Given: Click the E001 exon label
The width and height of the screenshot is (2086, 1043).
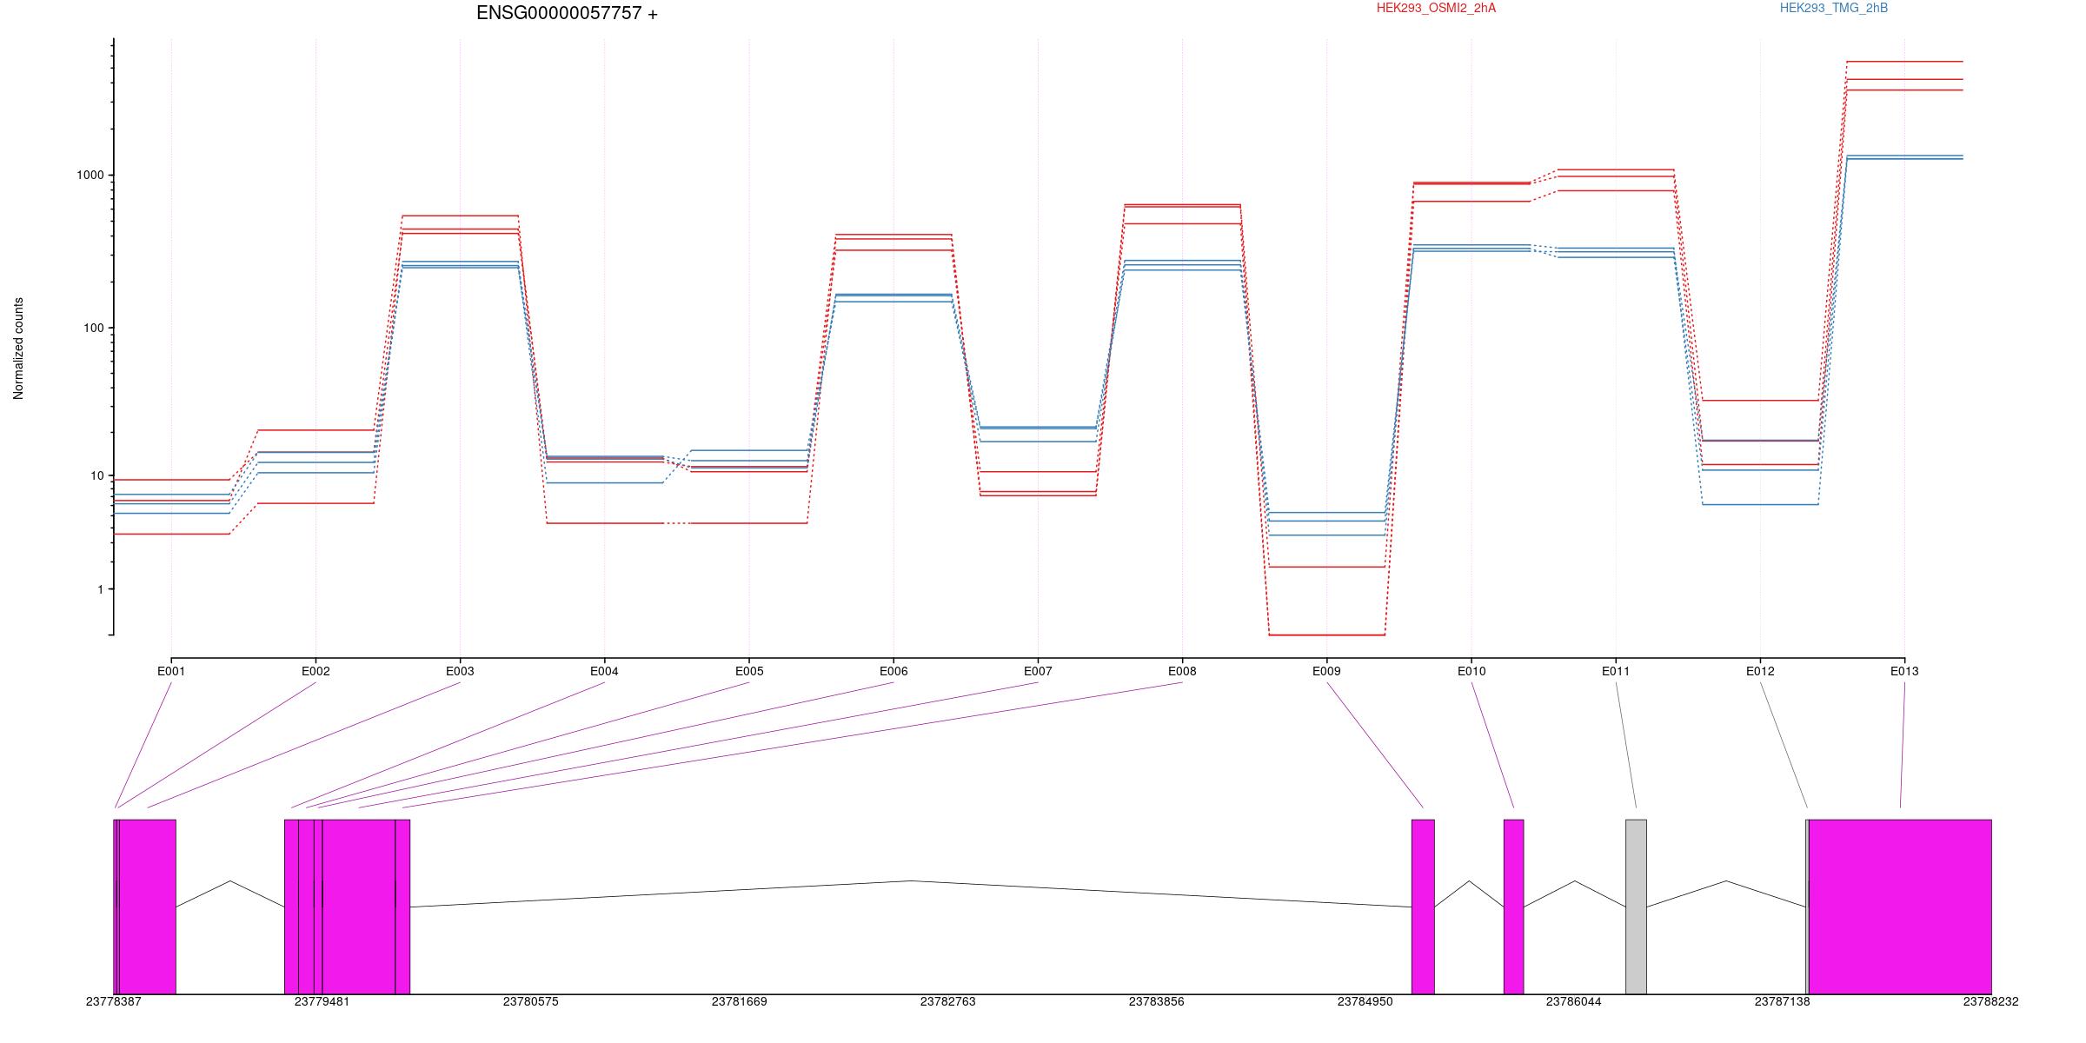Looking at the screenshot, I should [x=171, y=671].
